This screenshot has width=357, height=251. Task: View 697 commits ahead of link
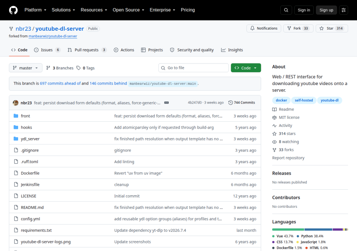pyautogui.click(x=60, y=83)
